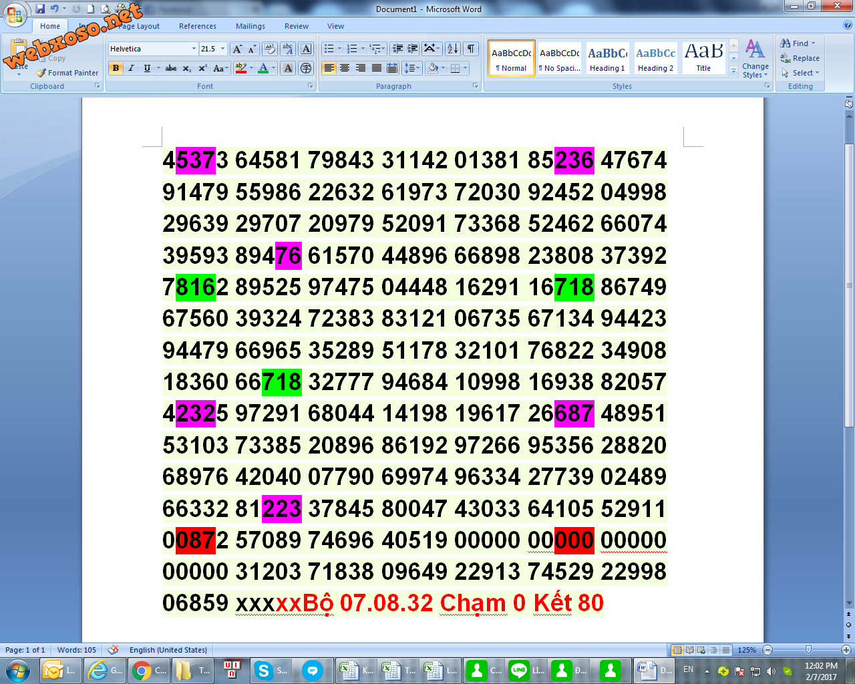This screenshot has width=855, height=684.
Task: Click Change Styles button
Action: 755,59
